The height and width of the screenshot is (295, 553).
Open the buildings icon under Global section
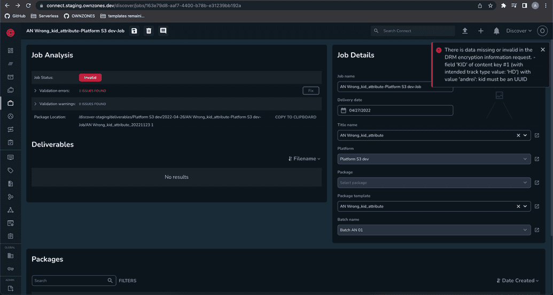click(11, 256)
